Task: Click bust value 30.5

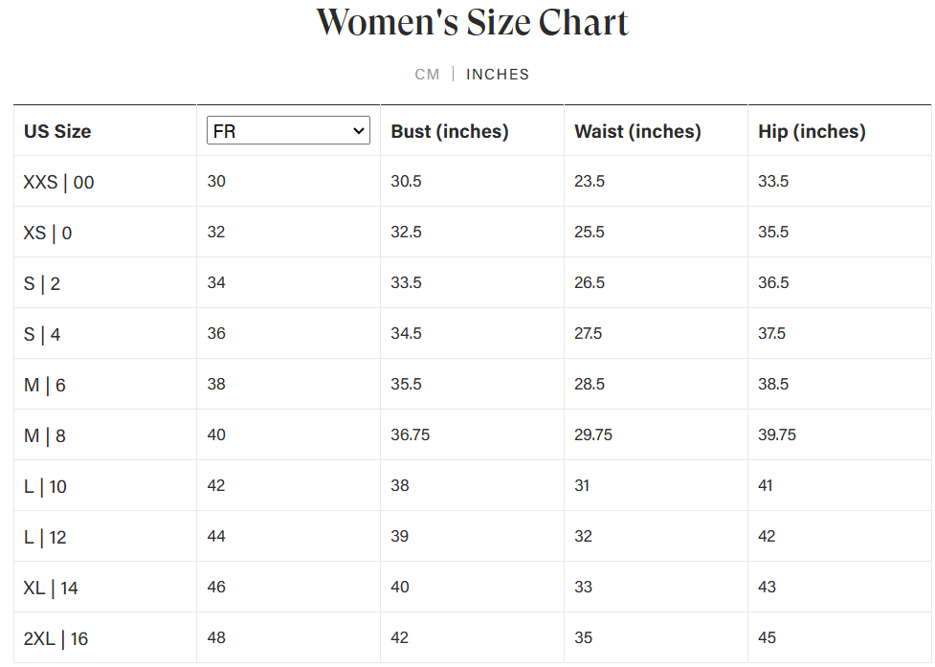Action: click(406, 181)
